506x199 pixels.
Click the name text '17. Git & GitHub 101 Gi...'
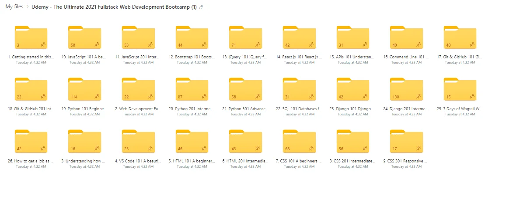(x=460, y=57)
